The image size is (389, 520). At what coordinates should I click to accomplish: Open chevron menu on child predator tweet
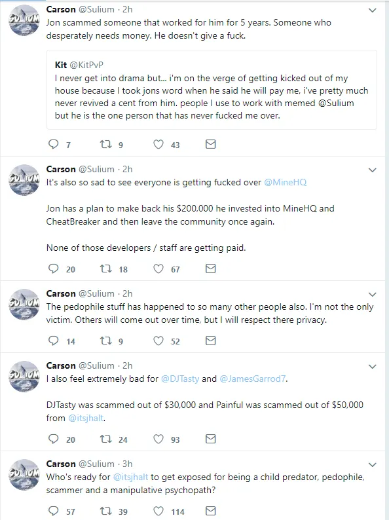click(373, 464)
